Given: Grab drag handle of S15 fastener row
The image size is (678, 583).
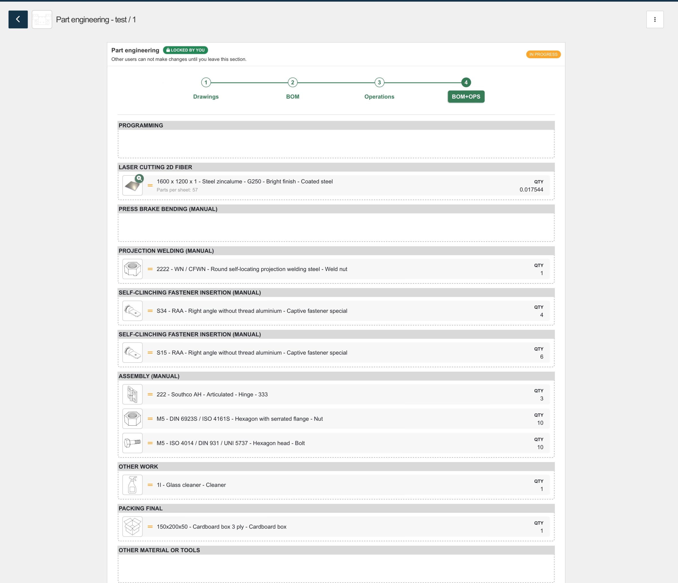Looking at the screenshot, I should (x=150, y=353).
